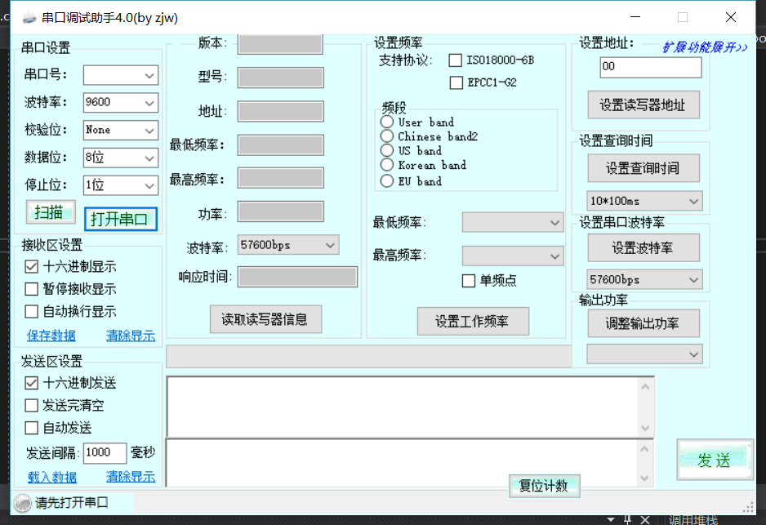
Task: Click the 发送 send button
Action: tap(715, 460)
